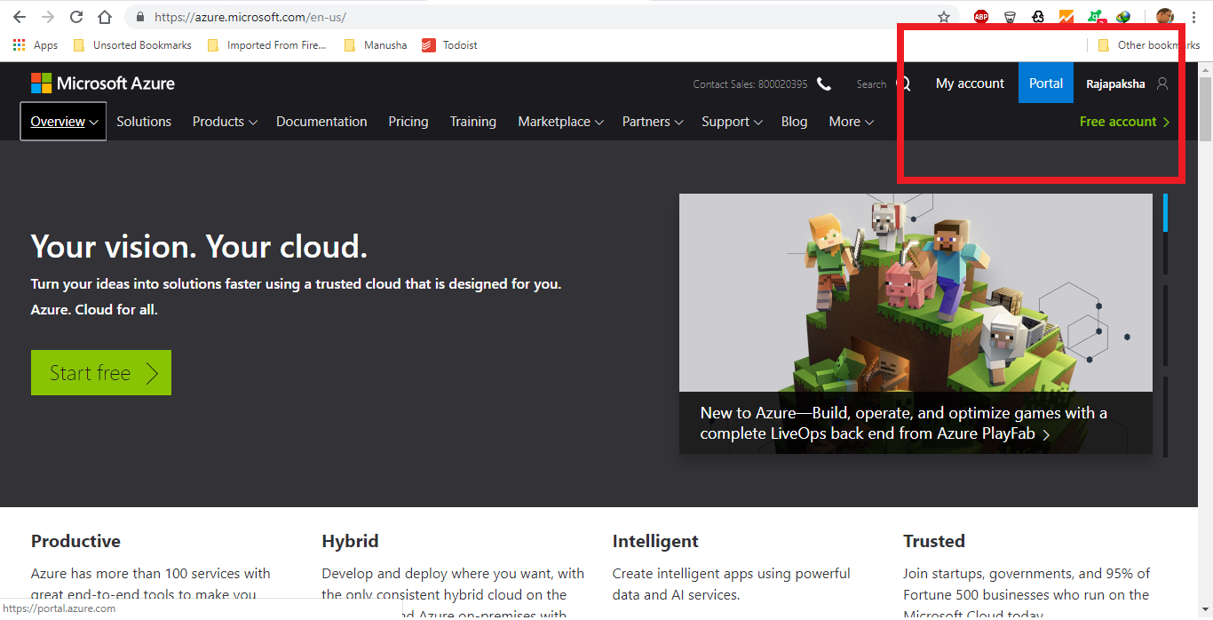Expand the Partners dropdown
1213x620 pixels.
pyautogui.click(x=653, y=122)
